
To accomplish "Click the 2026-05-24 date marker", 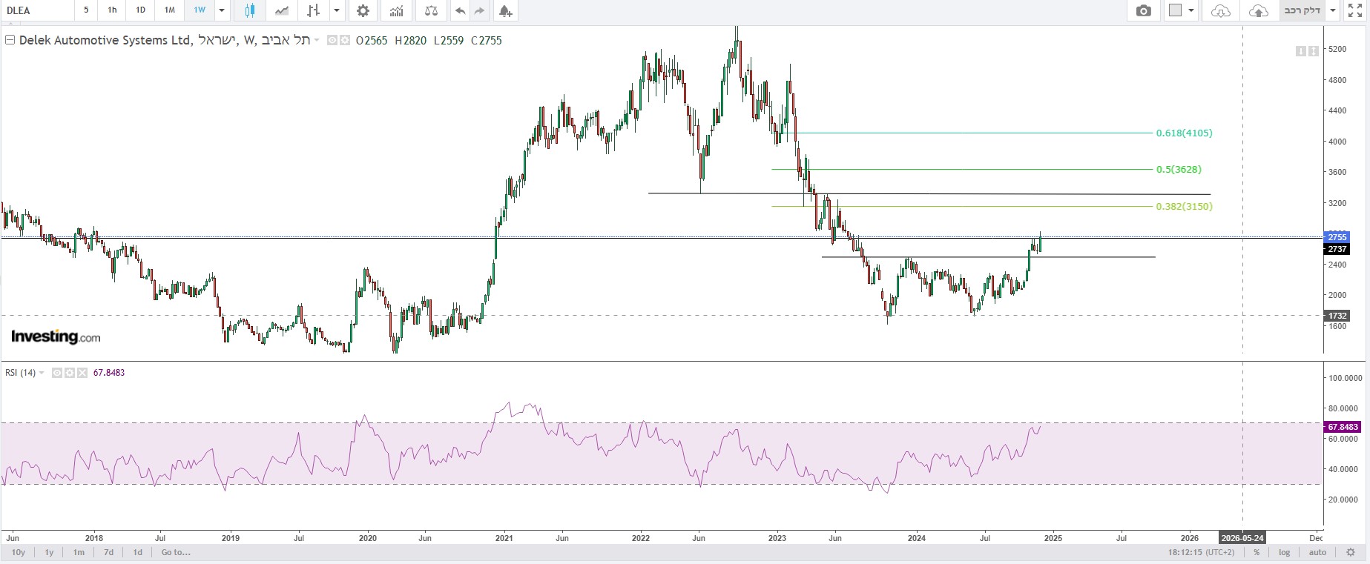I will (1242, 538).
